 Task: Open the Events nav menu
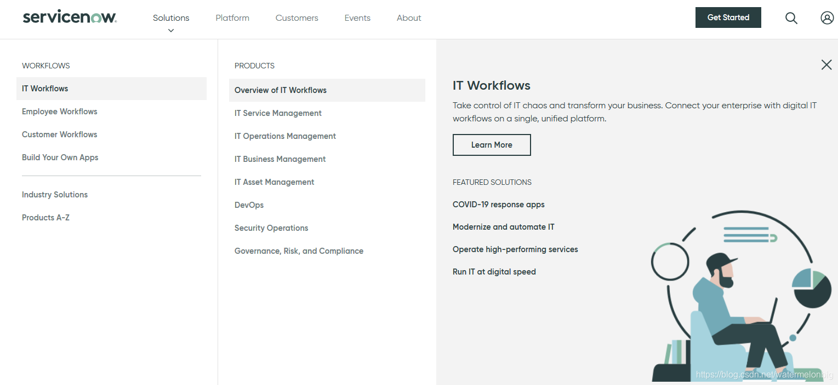357,18
